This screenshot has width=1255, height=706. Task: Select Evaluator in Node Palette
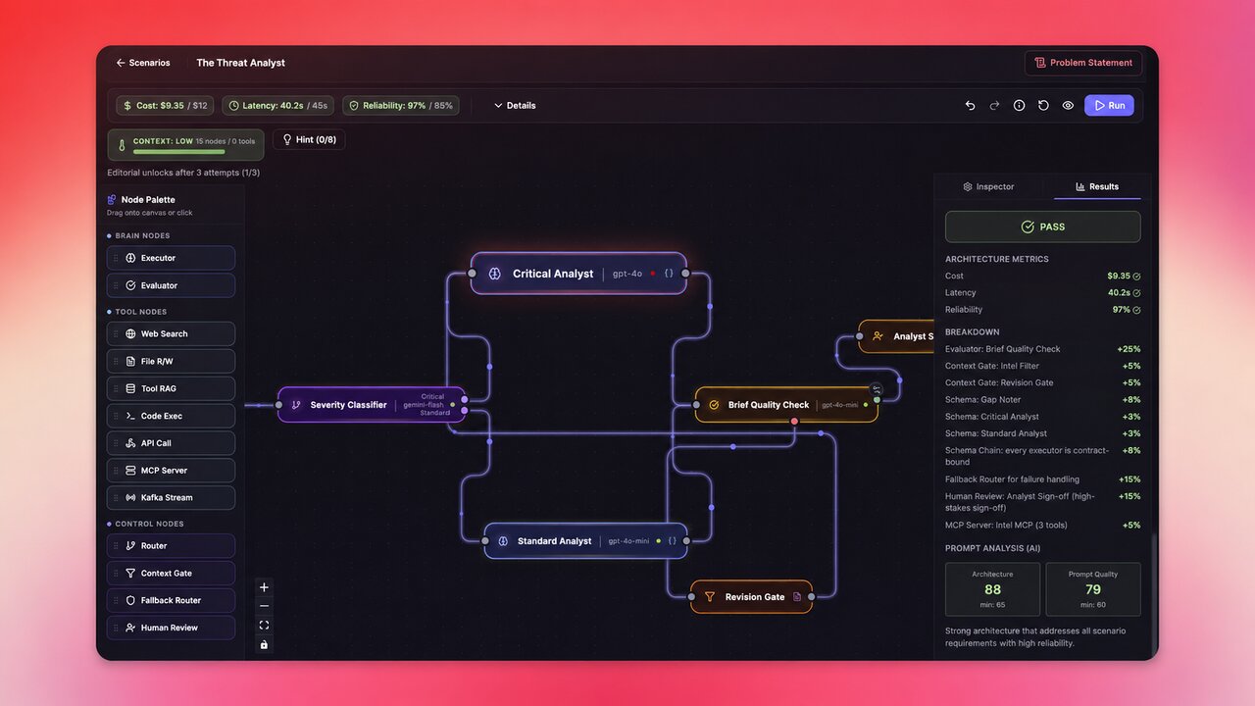(x=171, y=285)
